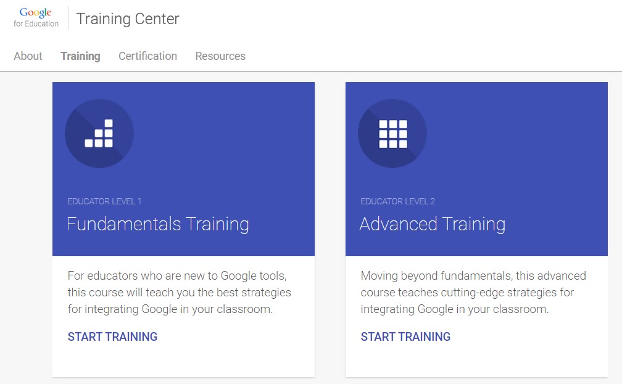The height and width of the screenshot is (384, 622).
Task: Start the Advanced Training course
Action: [x=405, y=336]
